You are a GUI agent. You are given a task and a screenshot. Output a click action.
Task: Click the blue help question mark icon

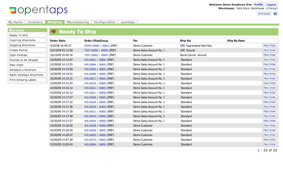point(275,14)
